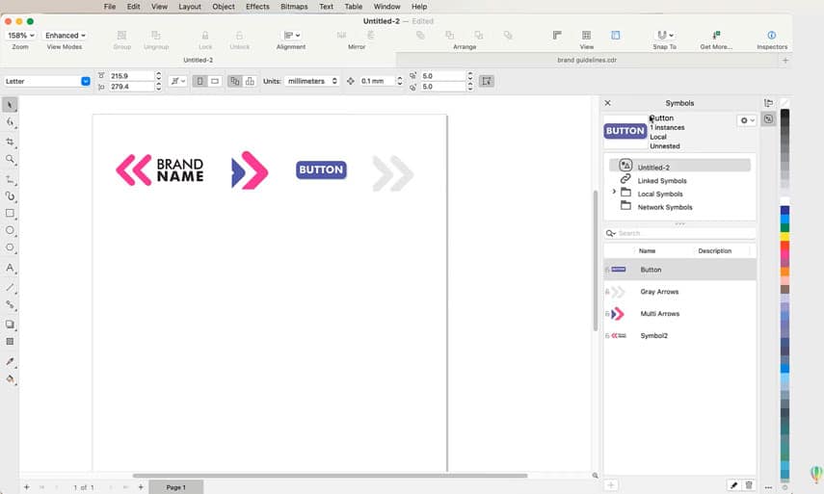Select the Gray Arrows symbol
This screenshot has width=824, height=494.
[x=659, y=292]
